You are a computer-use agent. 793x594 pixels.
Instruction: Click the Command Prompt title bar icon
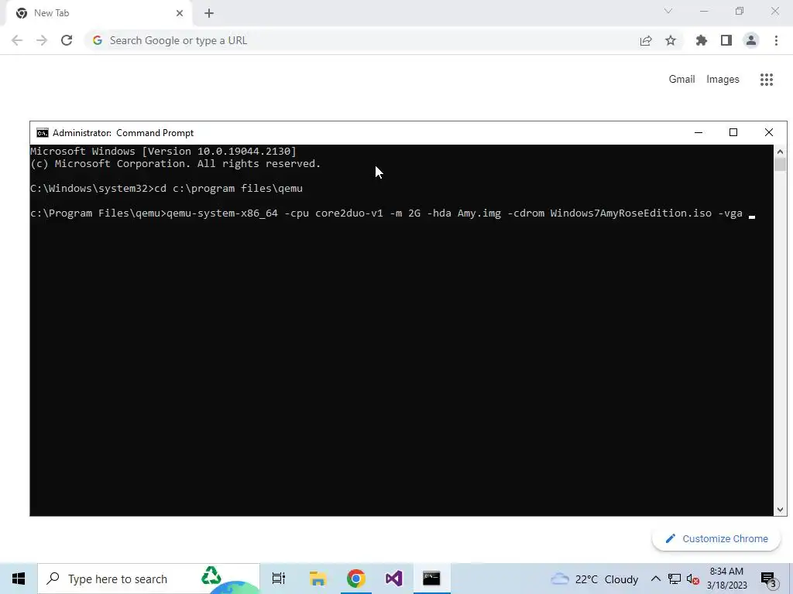pos(43,133)
